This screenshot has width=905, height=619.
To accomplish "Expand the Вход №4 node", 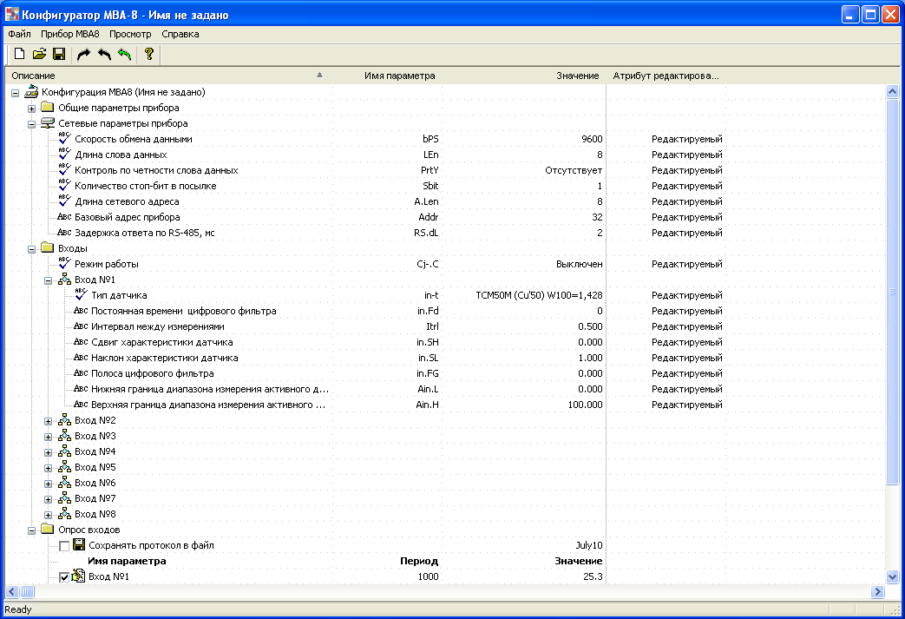I will 49,452.
